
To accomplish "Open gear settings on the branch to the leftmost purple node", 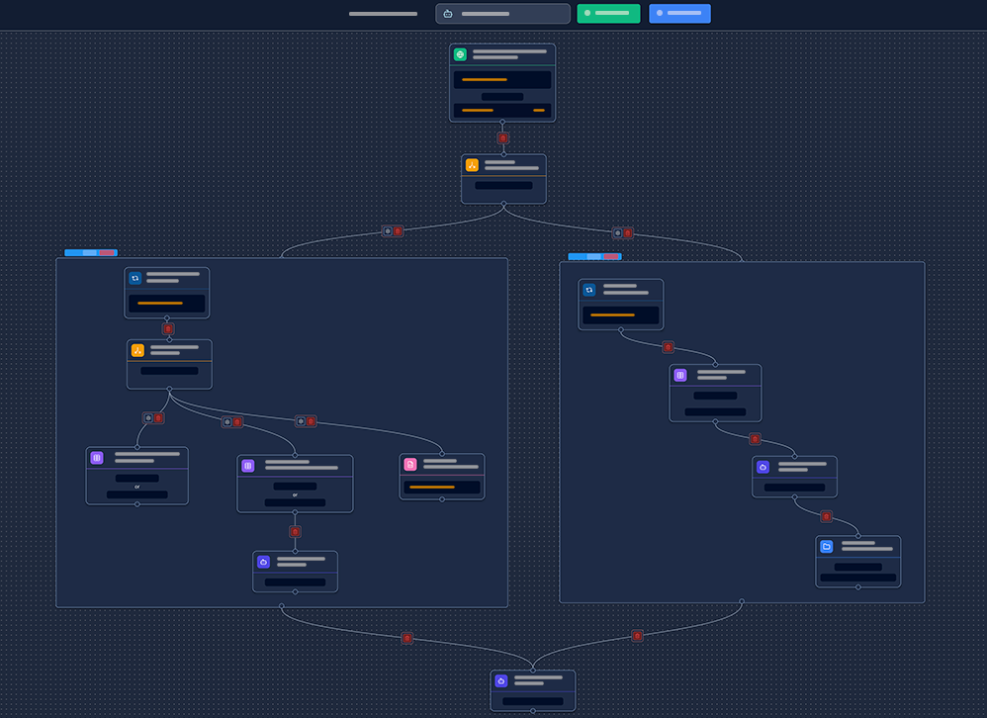I will point(148,417).
